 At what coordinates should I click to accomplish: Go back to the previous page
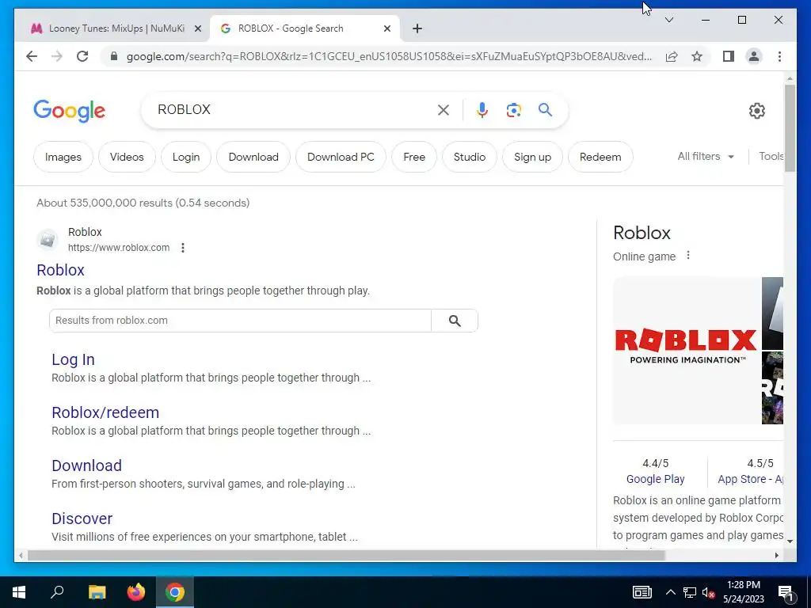coord(32,56)
